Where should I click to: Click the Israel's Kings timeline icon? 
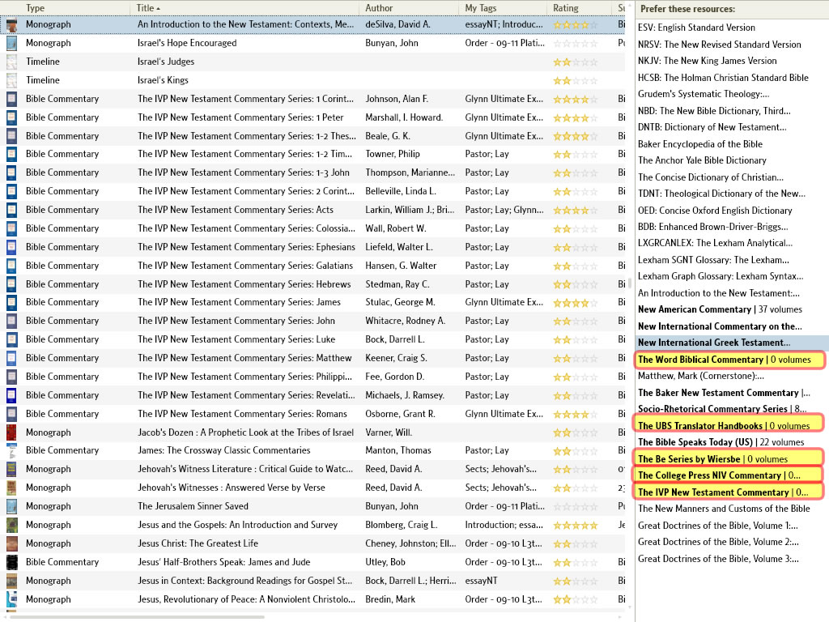pos(11,80)
